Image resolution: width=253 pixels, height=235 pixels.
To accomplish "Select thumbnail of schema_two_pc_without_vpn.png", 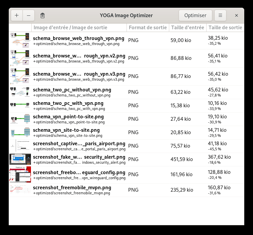I will [x=21, y=92].
